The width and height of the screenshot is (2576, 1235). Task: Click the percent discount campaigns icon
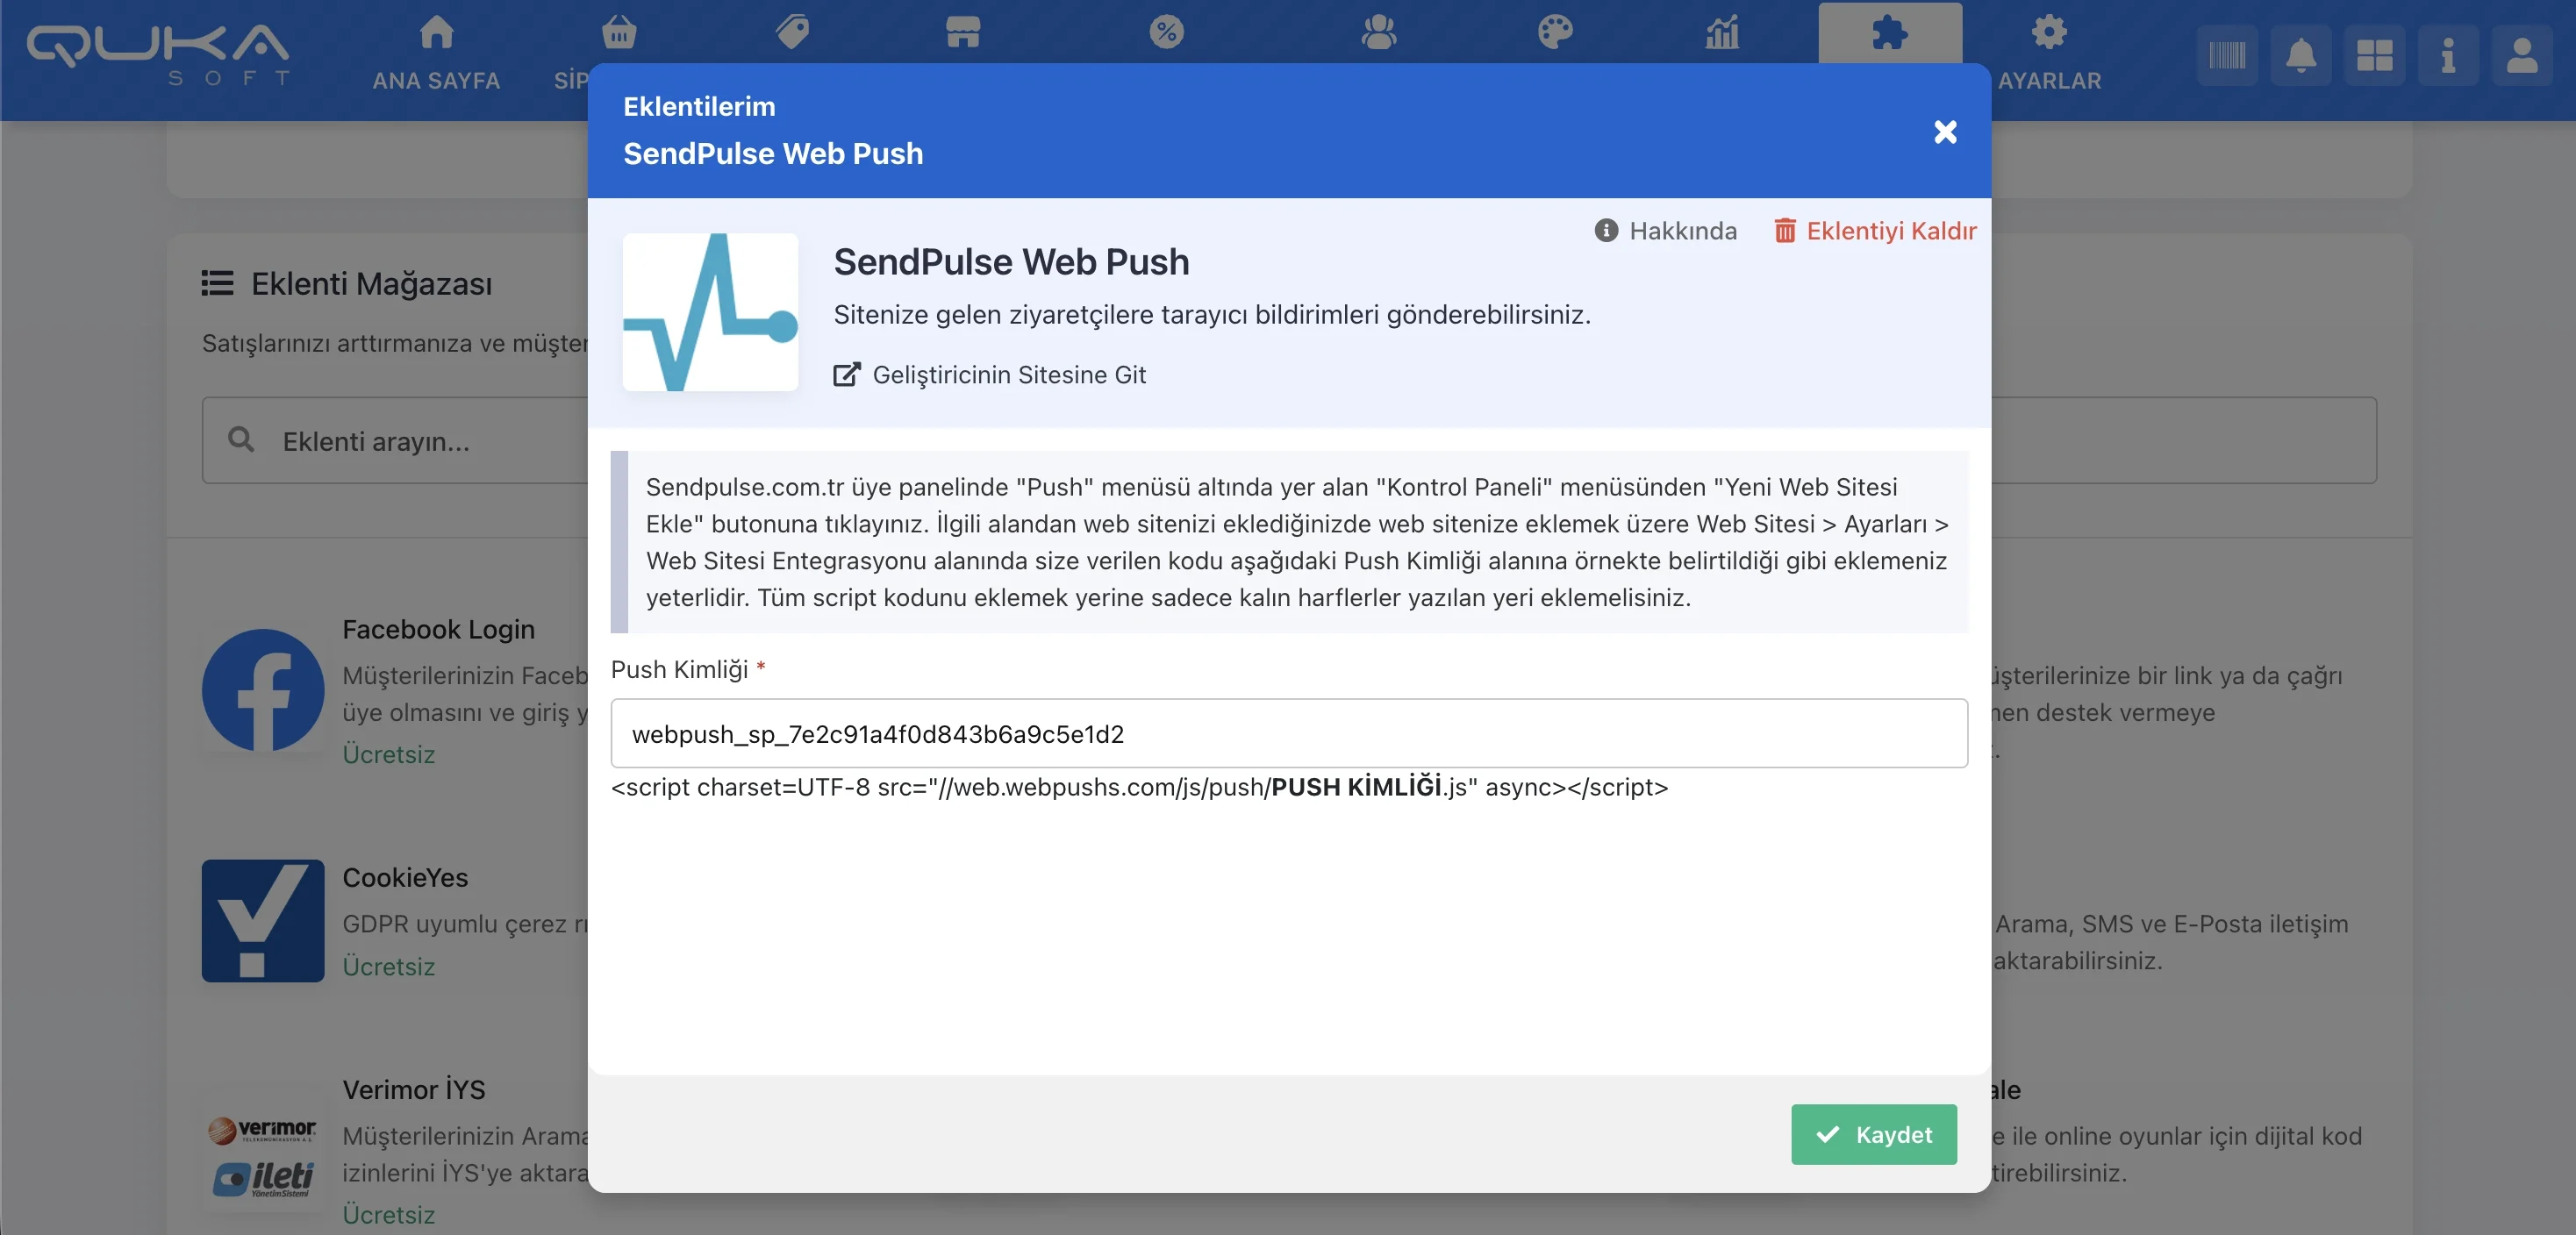pyautogui.click(x=1166, y=32)
